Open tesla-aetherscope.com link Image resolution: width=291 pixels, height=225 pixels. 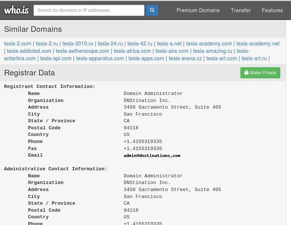tap(82, 51)
